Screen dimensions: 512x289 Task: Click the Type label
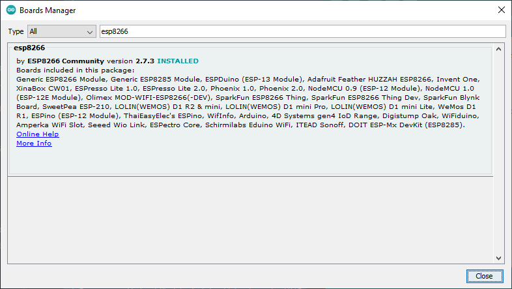click(x=16, y=31)
